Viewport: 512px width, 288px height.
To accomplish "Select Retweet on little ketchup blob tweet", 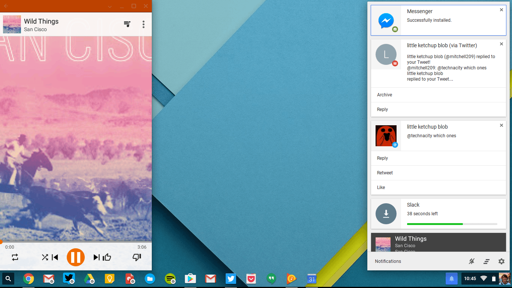I will click(385, 173).
